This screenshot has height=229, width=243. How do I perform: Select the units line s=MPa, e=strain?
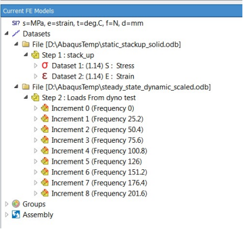point(83,23)
